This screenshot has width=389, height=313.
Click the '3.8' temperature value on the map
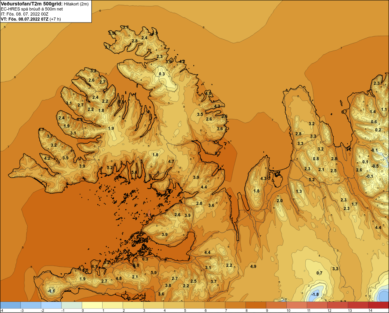pyautogui.click(x=168, y=285)
